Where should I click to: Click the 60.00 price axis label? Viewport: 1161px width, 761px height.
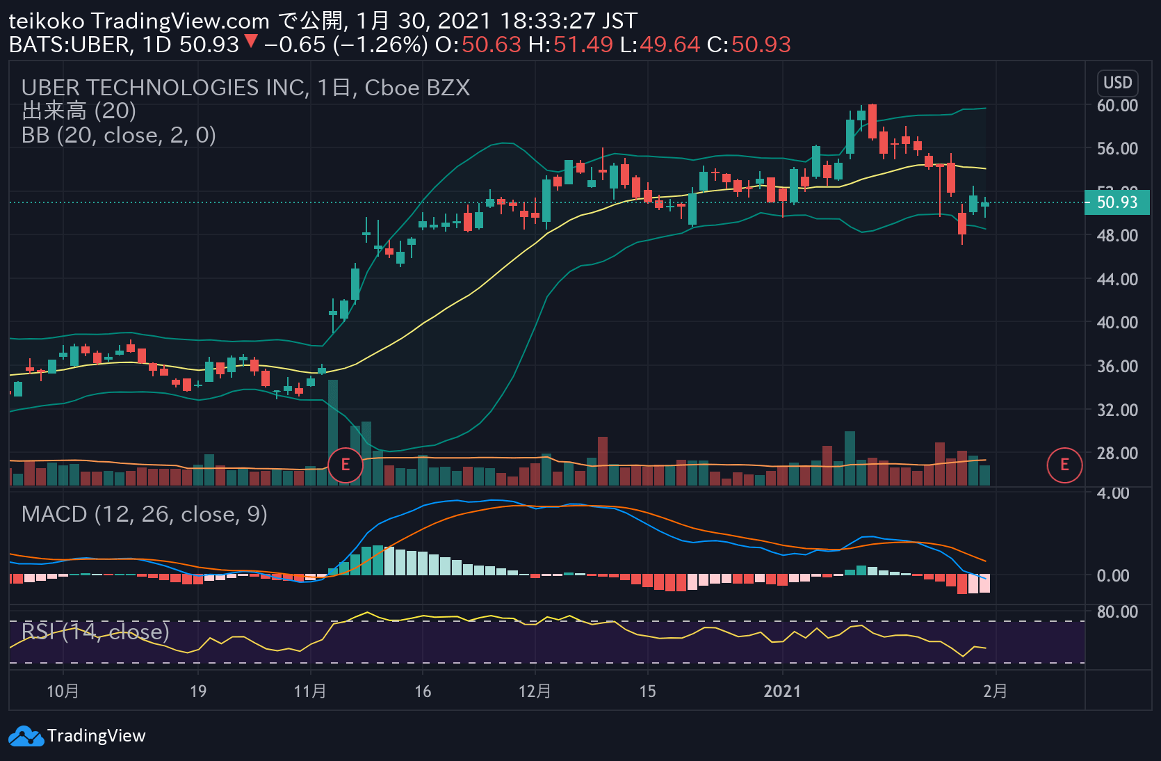[x=1117, y=105]
